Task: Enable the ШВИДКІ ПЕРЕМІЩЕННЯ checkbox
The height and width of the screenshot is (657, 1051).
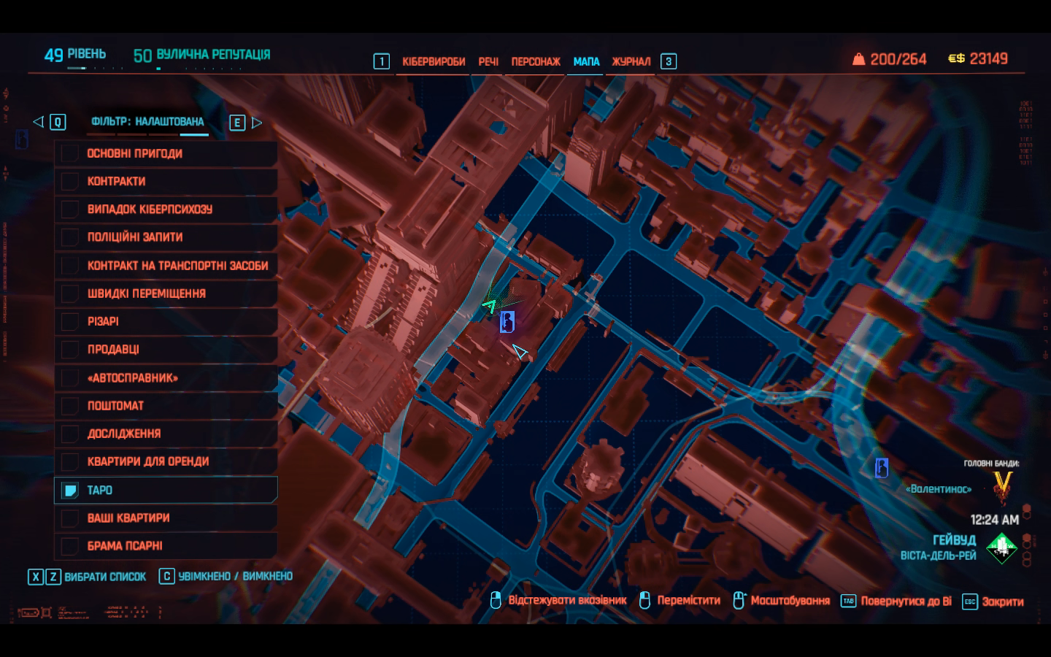Action: [70, 293]
